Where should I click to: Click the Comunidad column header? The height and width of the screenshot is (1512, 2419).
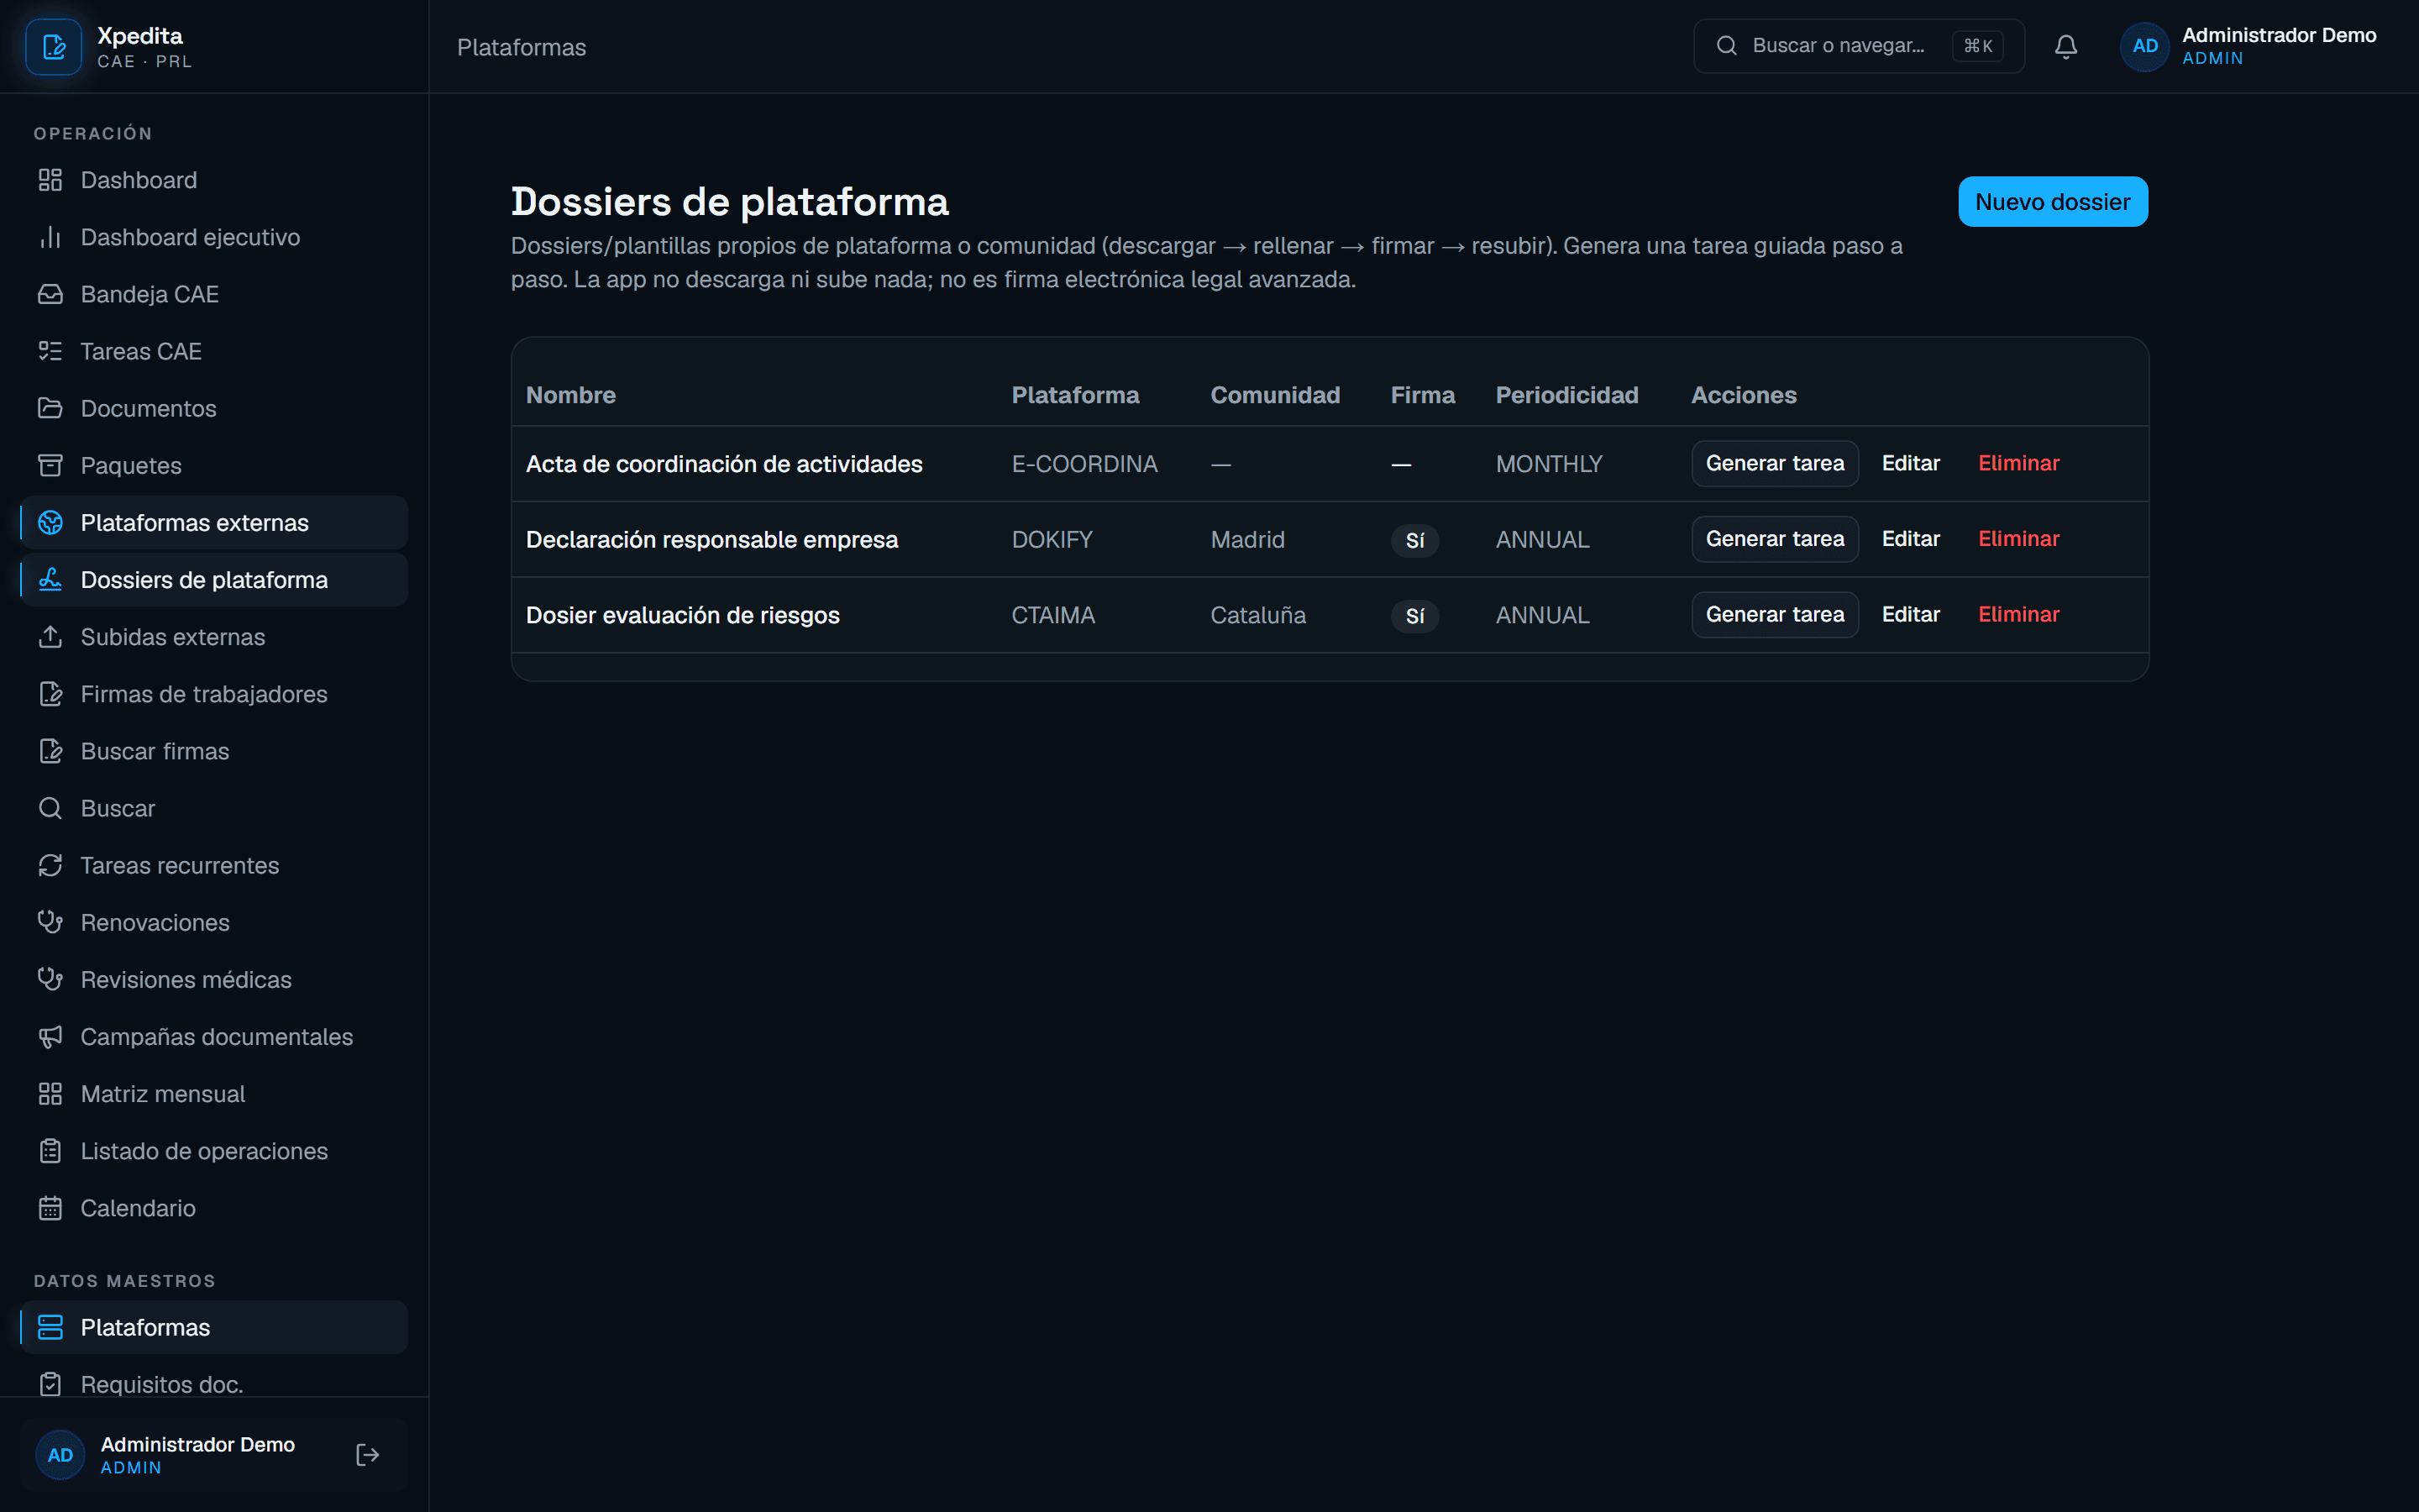(x=1274, y=395)
